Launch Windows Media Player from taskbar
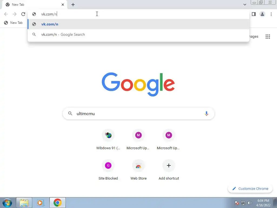 coord(41,203)
